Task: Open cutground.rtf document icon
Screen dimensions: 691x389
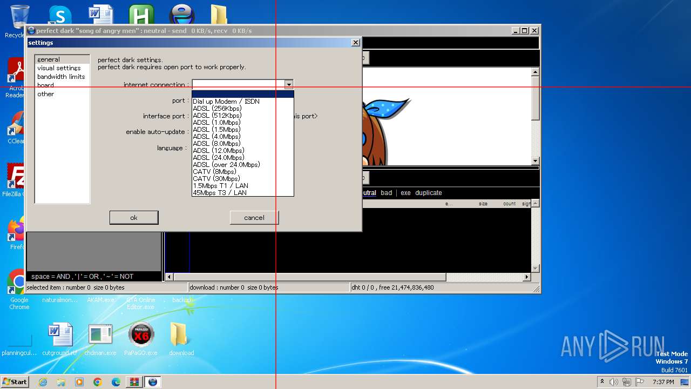Action: 60,339
